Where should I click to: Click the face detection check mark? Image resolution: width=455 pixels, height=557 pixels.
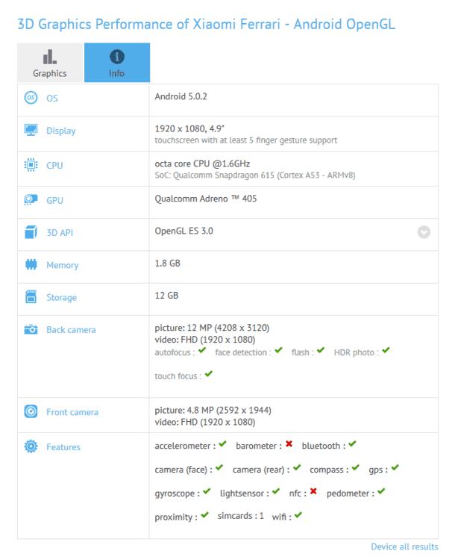click(279, 350)
